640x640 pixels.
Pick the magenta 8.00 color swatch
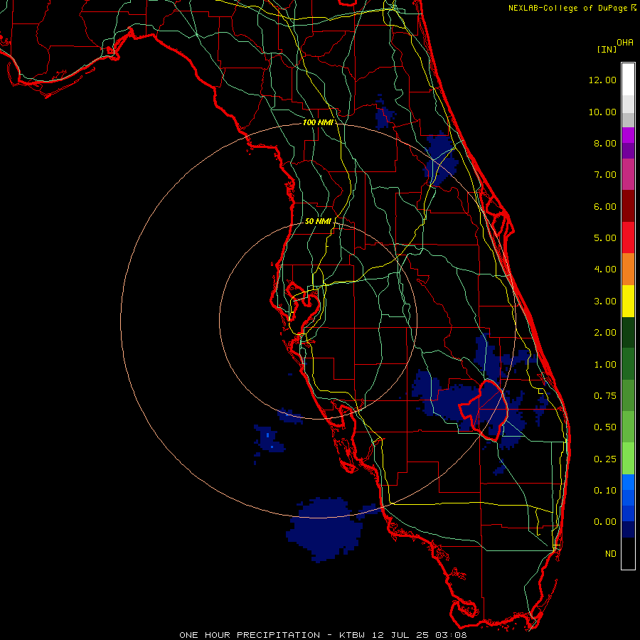[x=628, y=135]
